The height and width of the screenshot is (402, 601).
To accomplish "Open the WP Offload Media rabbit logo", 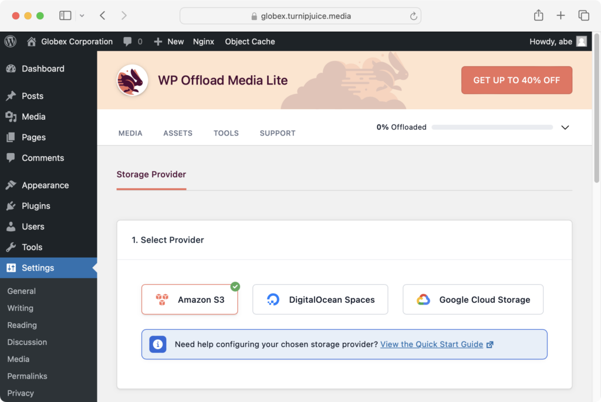I will 132,80.
